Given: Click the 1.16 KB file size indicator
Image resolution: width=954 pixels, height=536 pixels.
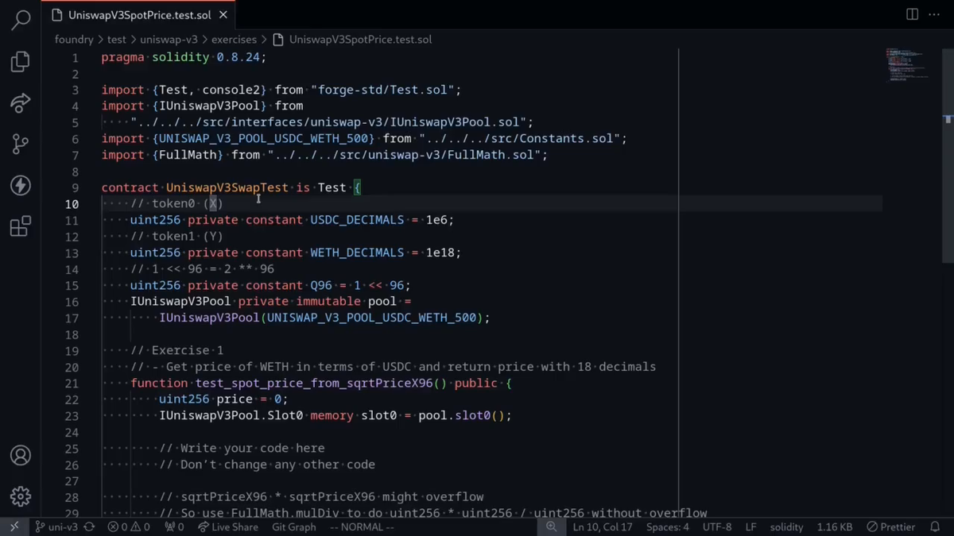Looking at the screenshot, I should tap(835, 526).
